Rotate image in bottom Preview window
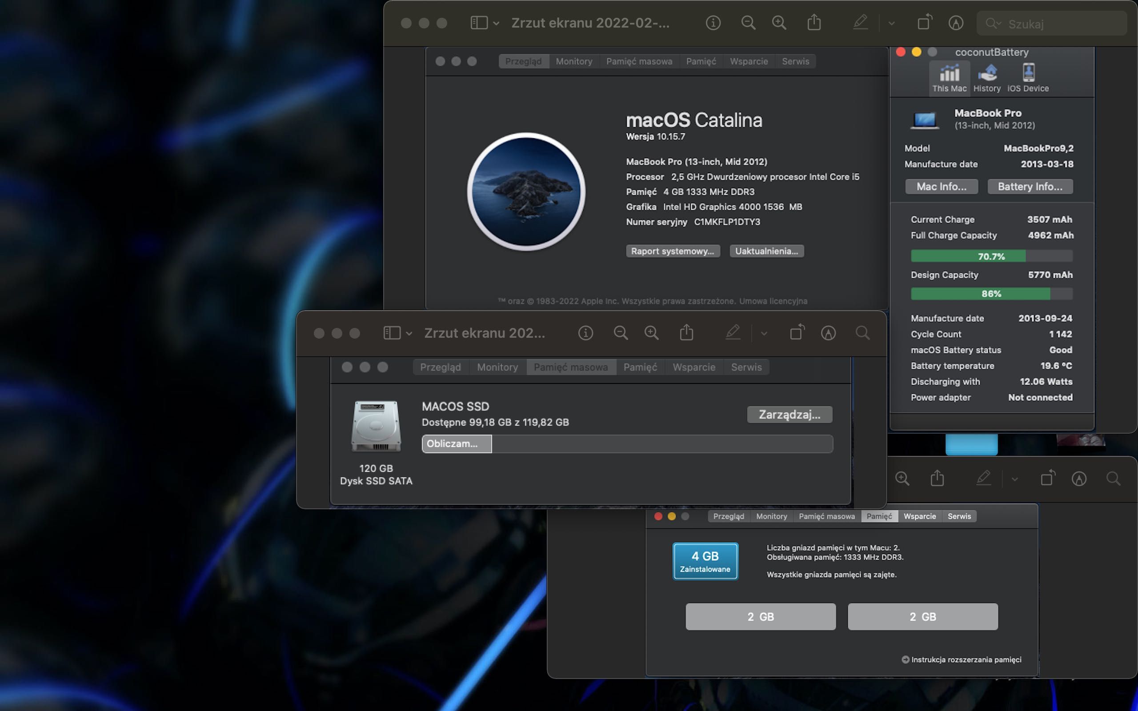The image size is (1138, 711). pos(1047,478)
